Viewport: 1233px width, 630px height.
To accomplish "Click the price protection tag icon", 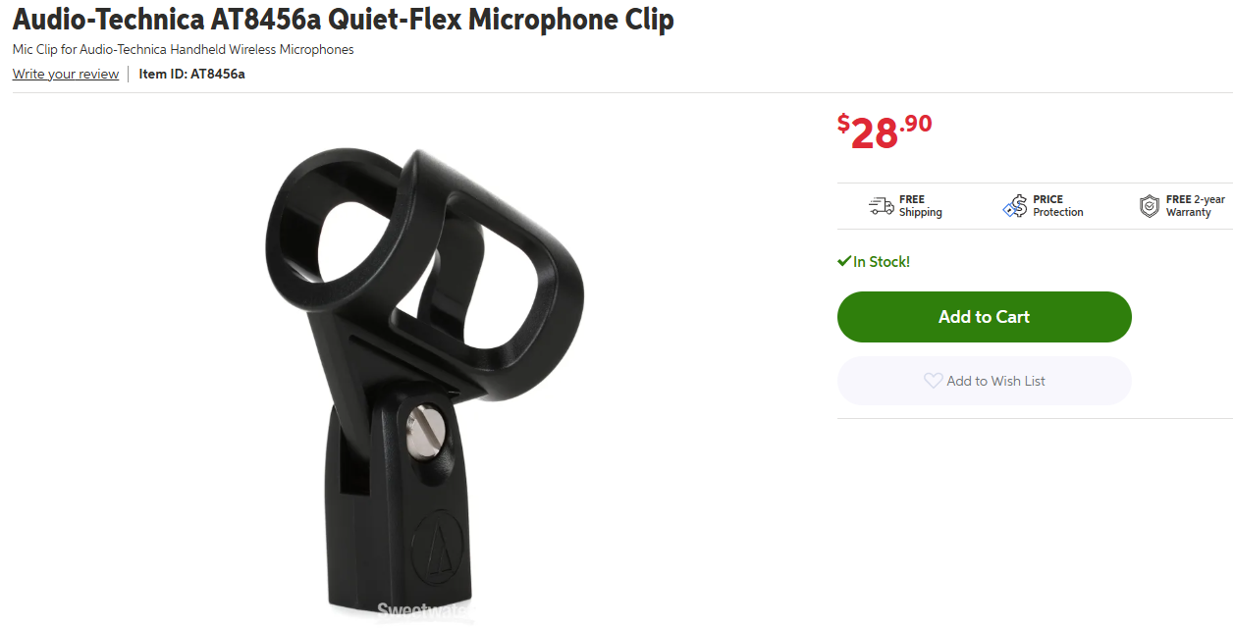I will click(1014, 206).
